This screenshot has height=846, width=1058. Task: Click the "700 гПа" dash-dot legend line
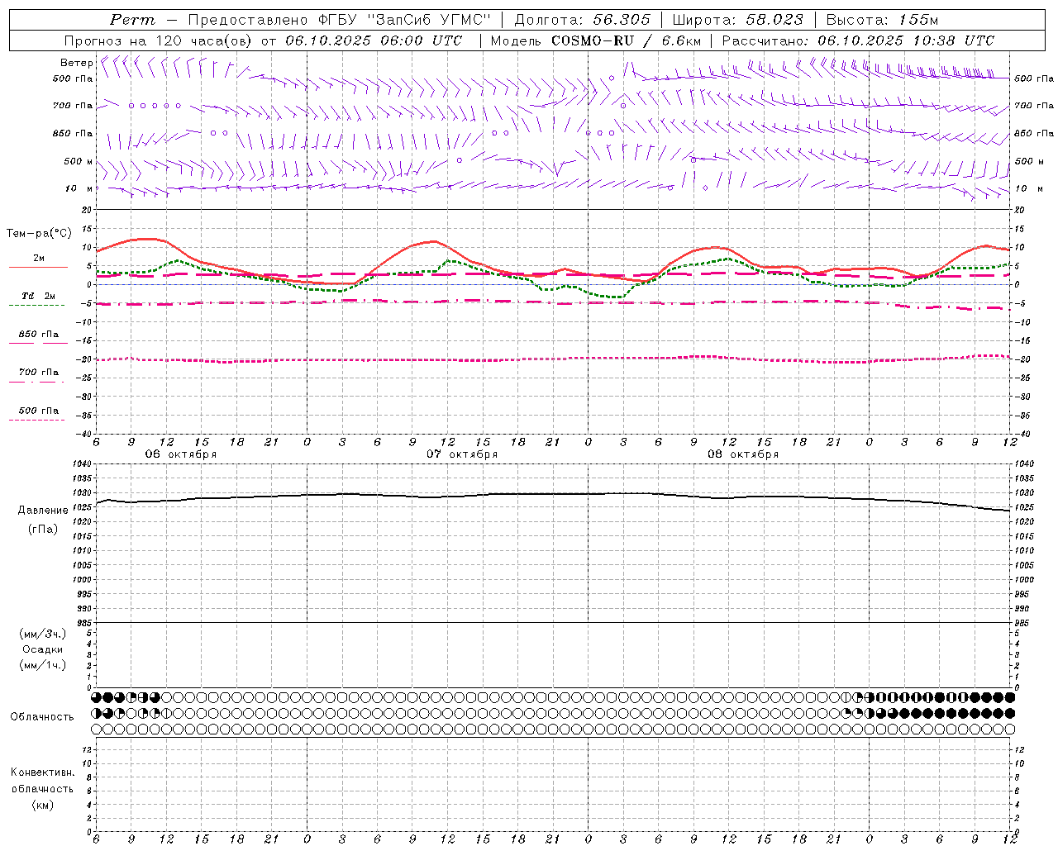pyautogui.click(x=36, y=382)
